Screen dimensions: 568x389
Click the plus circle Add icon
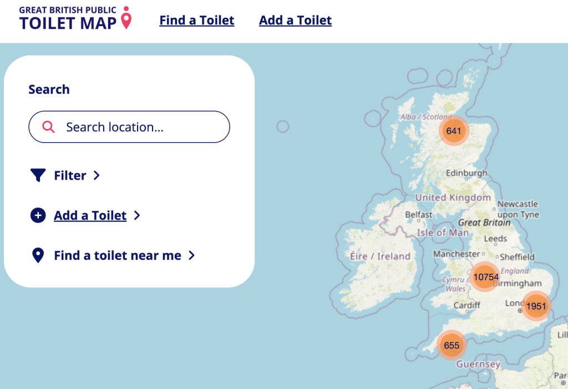38,216
